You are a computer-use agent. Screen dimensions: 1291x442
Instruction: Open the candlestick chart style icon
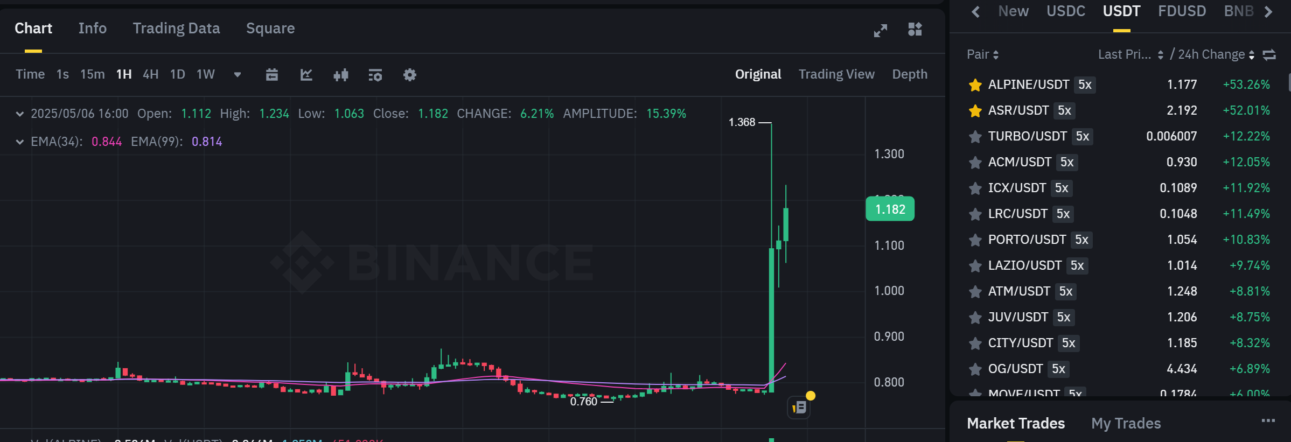(x=341, y=75)
